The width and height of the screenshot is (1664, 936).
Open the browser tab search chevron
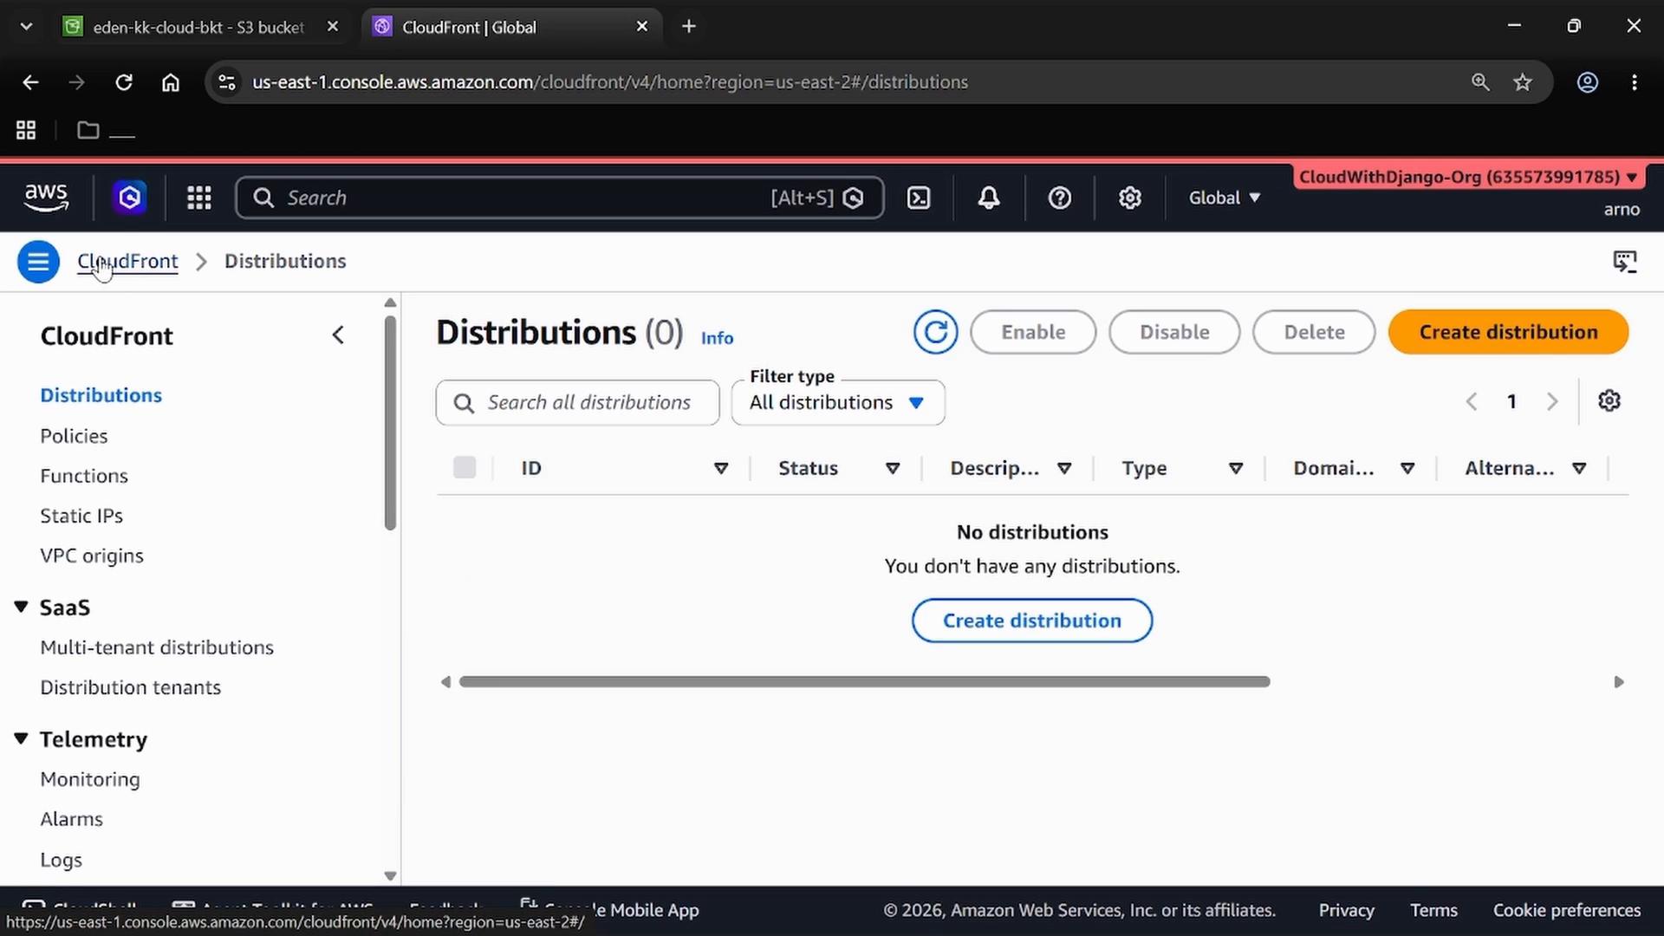point(26,27)
